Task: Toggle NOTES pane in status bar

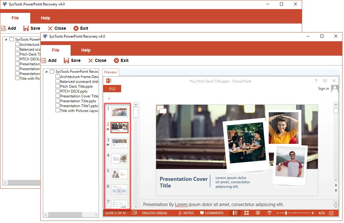Action: [186, 213]
